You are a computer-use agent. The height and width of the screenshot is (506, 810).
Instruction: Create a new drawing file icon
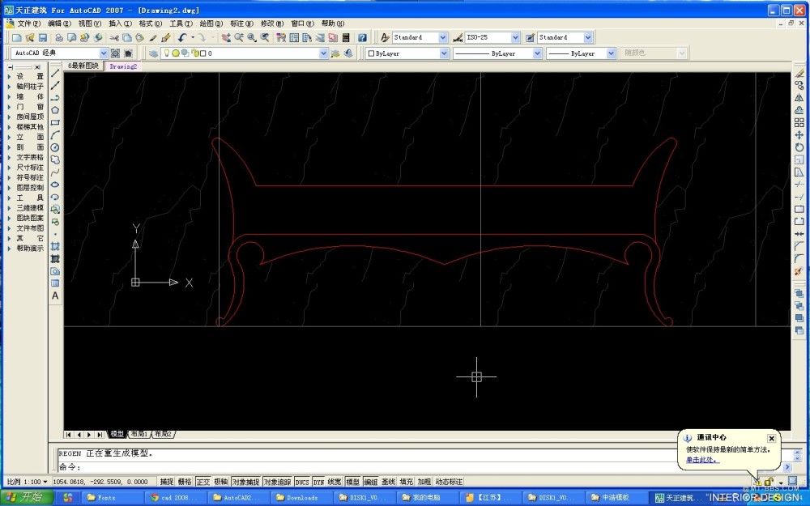[16, 38]
